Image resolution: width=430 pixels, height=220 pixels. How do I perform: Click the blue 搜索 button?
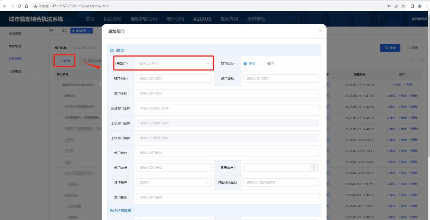pos(390,48)
